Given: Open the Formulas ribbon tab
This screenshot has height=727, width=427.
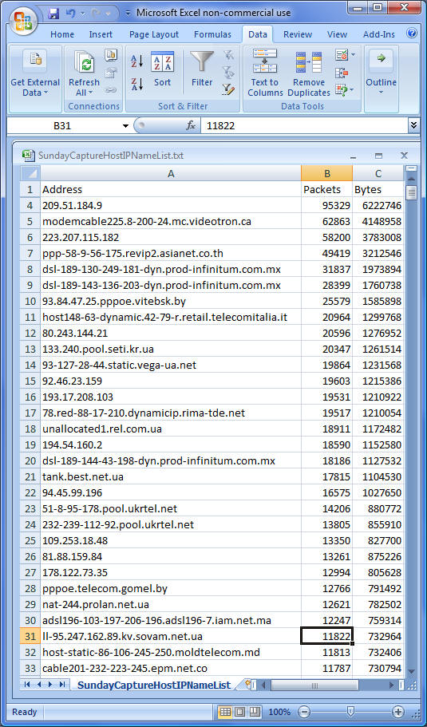Looking at the screenshot, I should pos(212,34).
